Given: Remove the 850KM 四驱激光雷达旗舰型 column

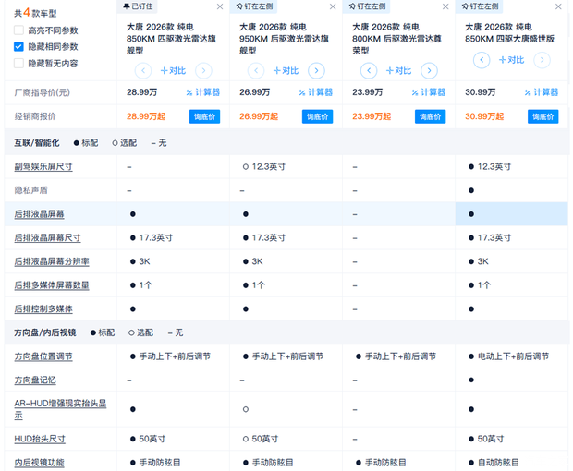Looking at the screenshot, I should click(220, 6).
